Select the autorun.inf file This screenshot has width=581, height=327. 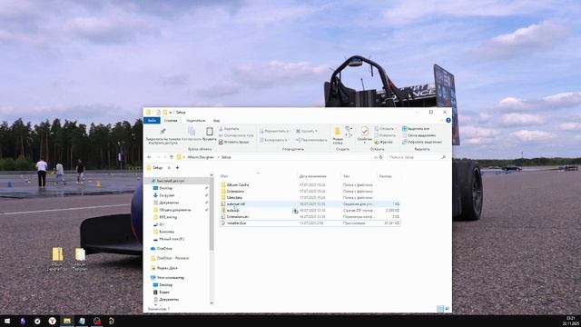point(236,203)
